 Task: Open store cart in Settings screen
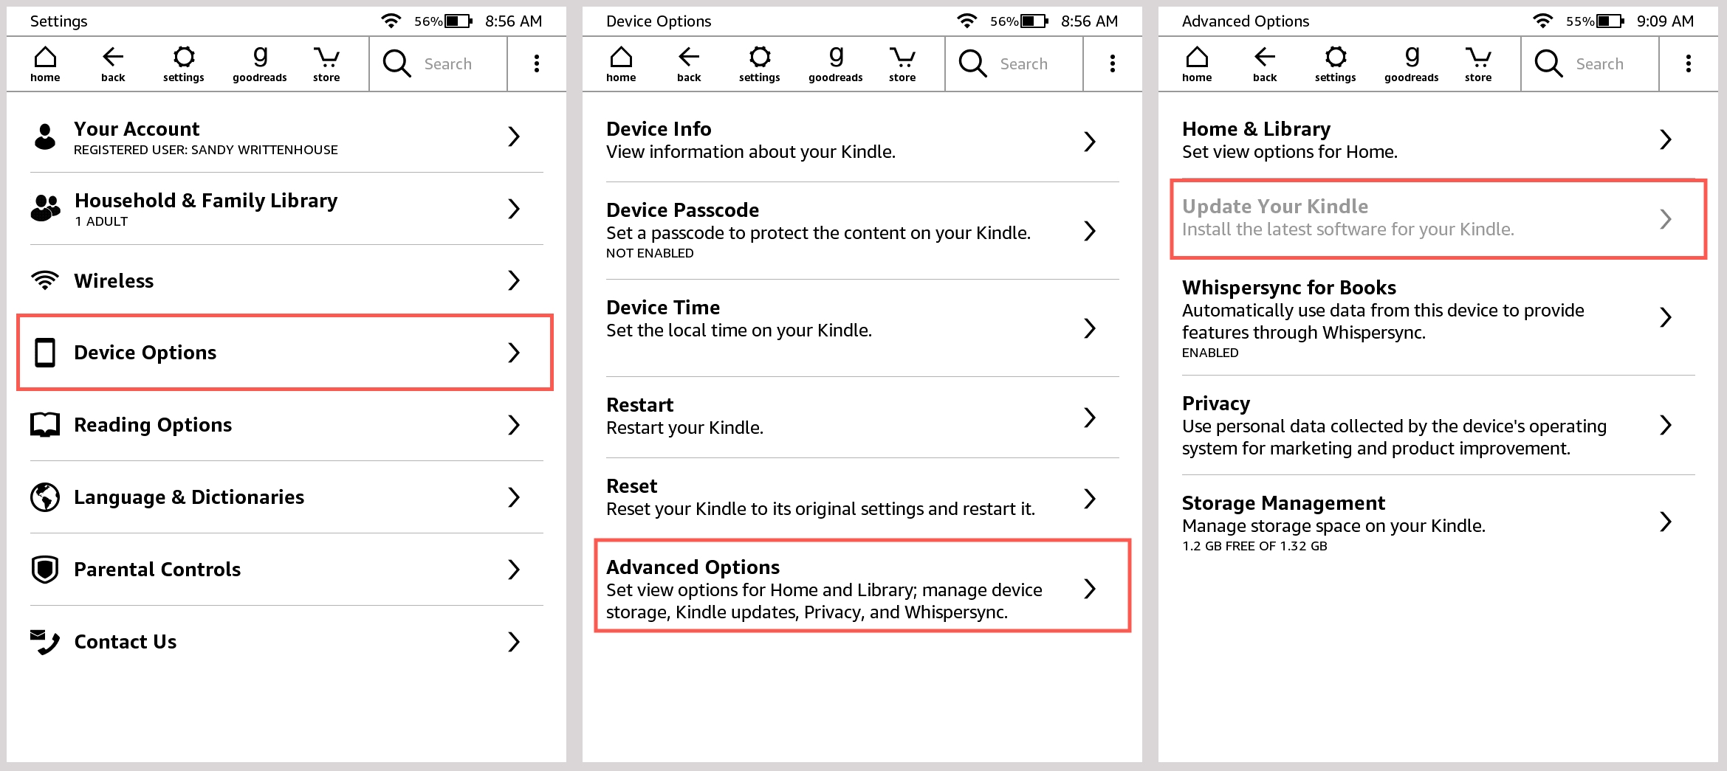326,64
